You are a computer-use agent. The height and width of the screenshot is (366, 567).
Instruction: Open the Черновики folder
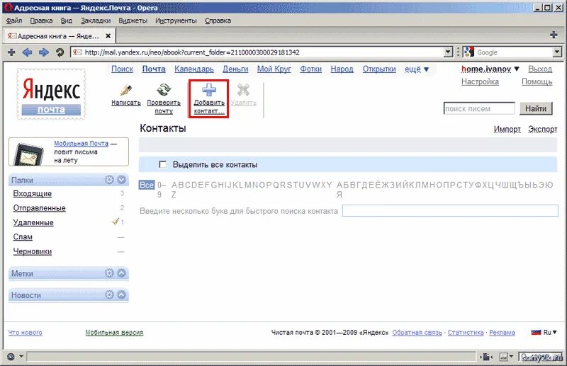click(x=32, y=251)
